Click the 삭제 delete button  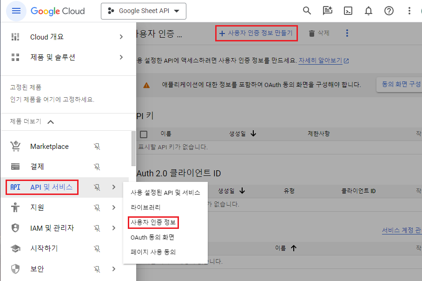point(319,33)
